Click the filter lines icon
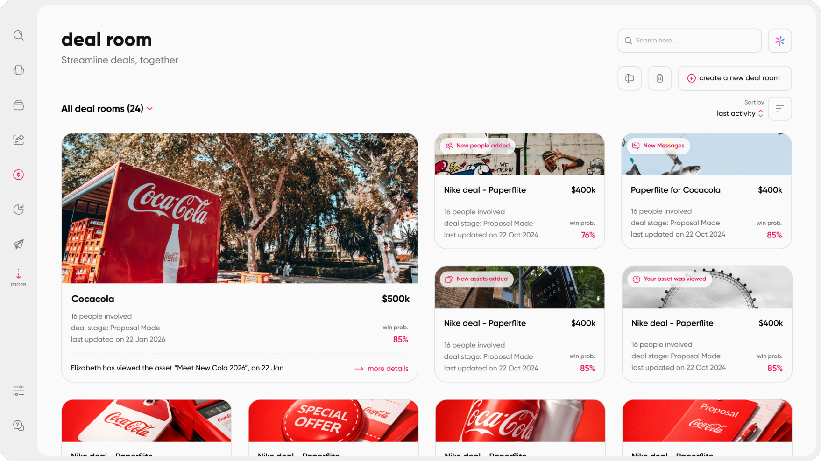The width and height of the screenshot is (821, 461). point(779,109)
